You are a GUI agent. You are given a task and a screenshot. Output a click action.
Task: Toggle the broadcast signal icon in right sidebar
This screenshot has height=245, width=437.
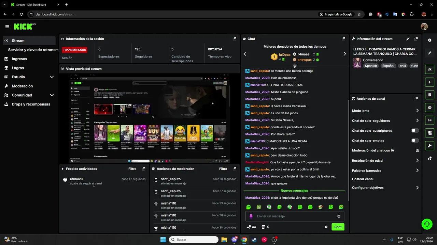coord(429,120)
